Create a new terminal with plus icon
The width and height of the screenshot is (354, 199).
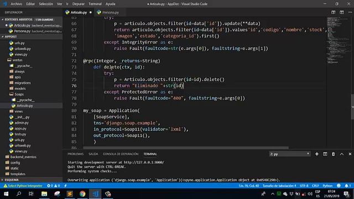[317, 154]
